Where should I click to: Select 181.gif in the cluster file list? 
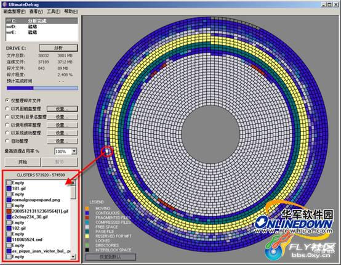[x=18, y=189]
